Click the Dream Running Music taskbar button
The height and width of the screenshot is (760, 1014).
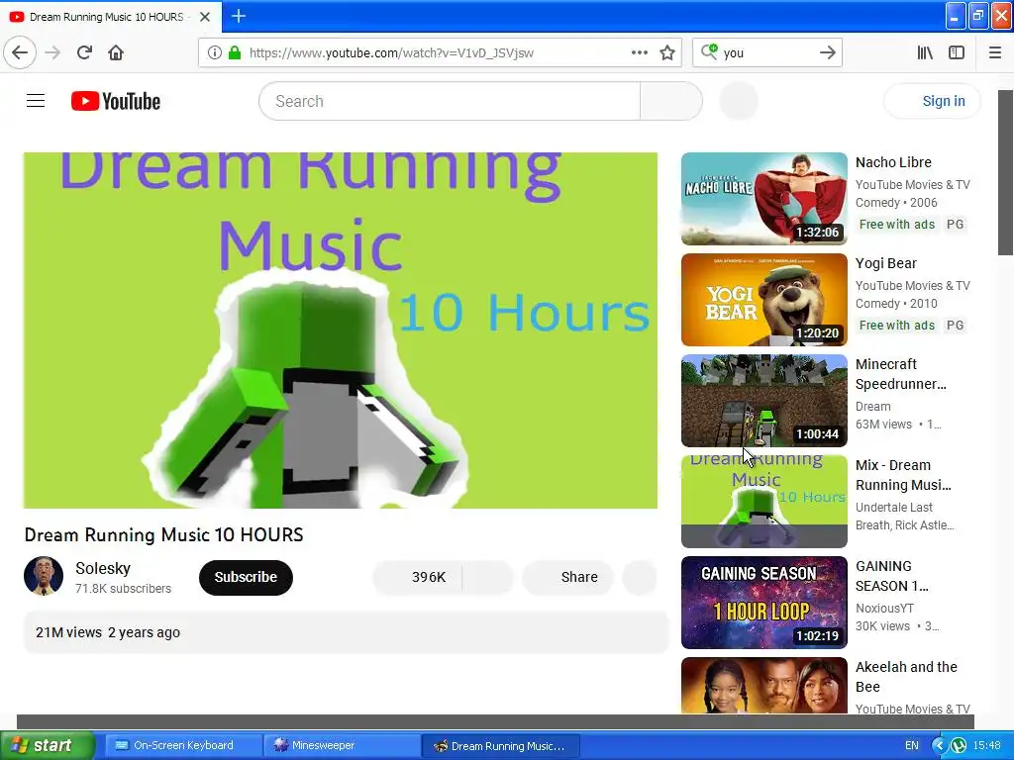pos(500,745)
